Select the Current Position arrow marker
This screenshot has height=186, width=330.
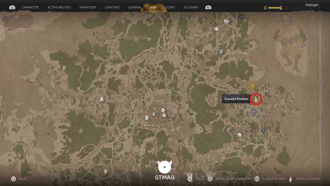coord(256,99)
